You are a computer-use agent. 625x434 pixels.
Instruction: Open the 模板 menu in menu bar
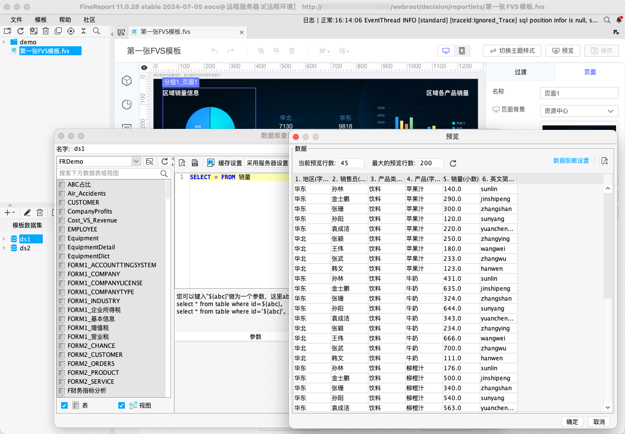pos(41,20)
